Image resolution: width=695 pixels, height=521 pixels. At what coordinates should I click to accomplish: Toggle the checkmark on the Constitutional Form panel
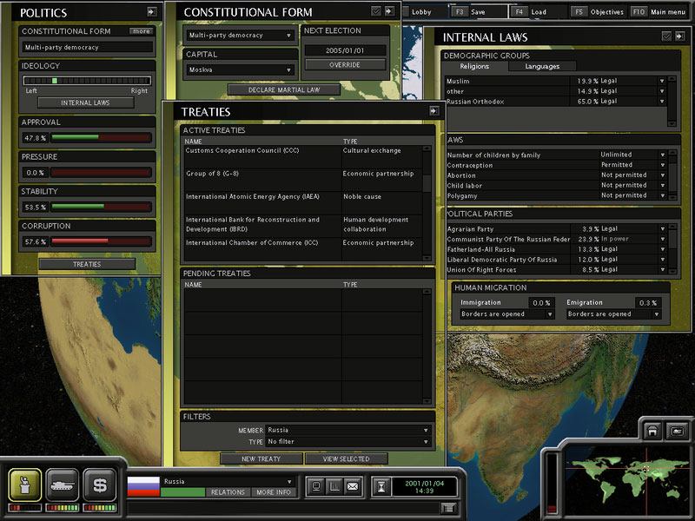click(x=375, y=11)
